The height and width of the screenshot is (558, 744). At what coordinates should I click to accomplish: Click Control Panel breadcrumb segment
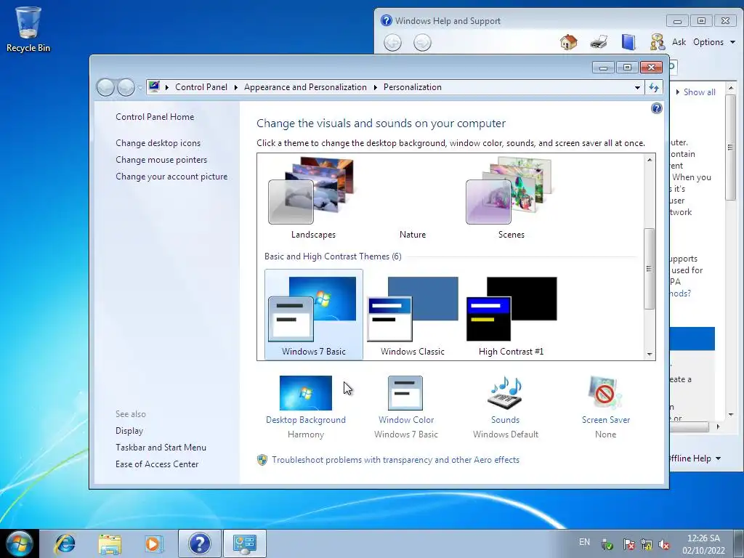tap(201, 87)
